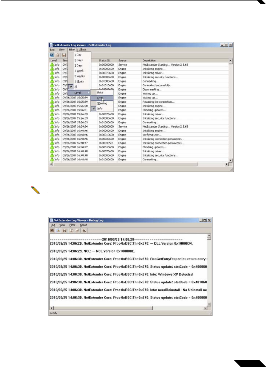Click up arrow of Debug Log vertical scrollbar

coord(209,236)
